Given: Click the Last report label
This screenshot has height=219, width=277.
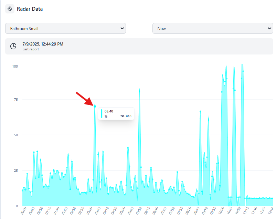Looking at the screenshot, I should [x=31, y=49].
